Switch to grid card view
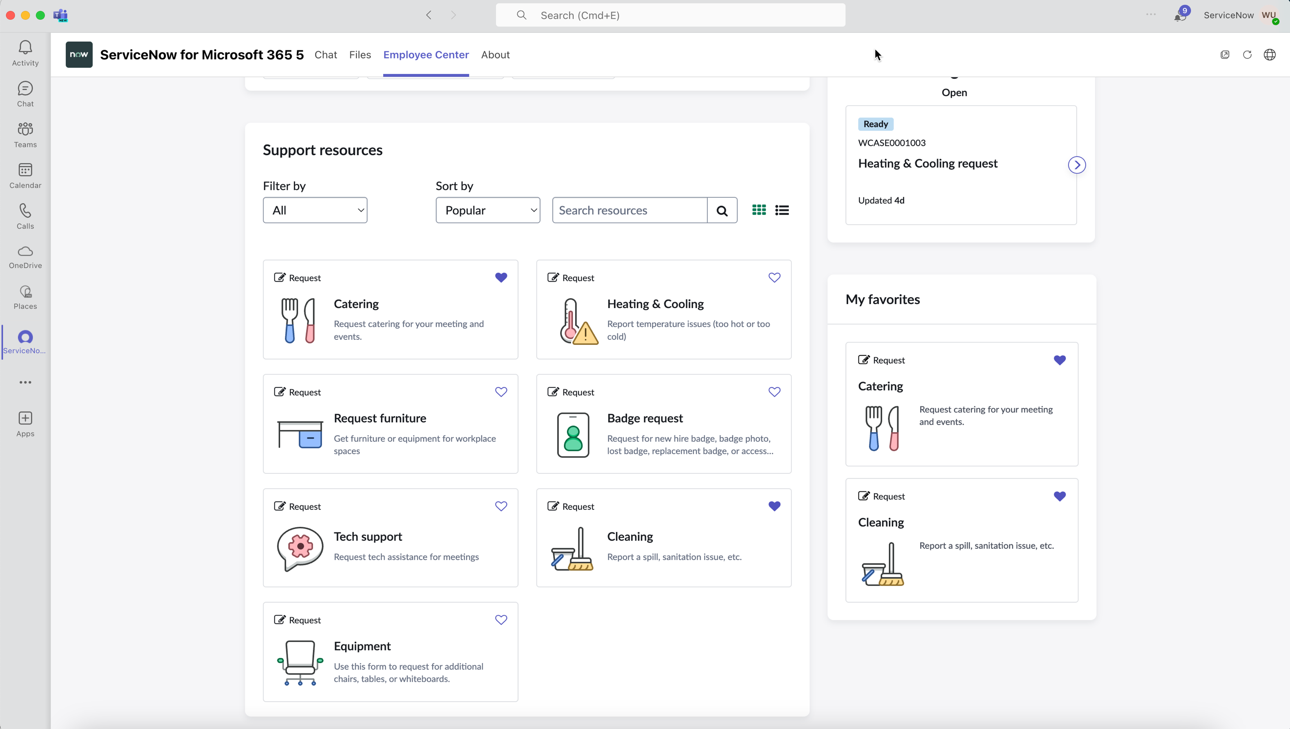This screenshot has height=729, width=1290. click(759, 210)
